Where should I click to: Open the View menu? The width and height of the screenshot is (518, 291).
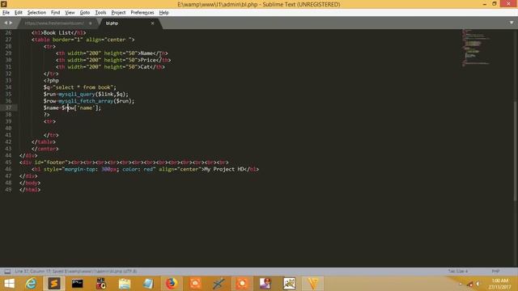click(70, 13)
